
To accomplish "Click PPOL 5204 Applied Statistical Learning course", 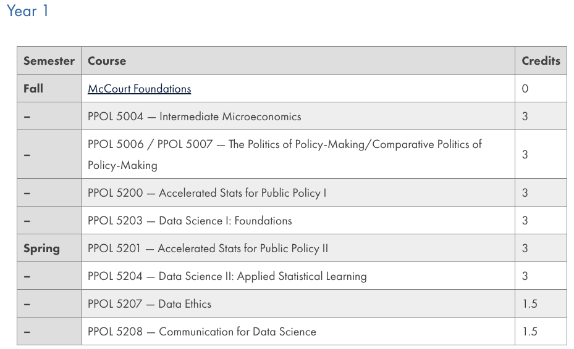I will (x=227, y=276).
